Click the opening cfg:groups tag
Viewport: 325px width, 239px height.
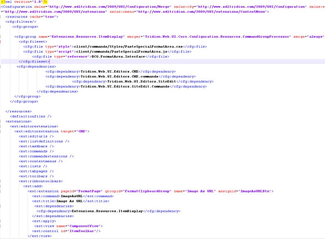tap(25, 27)
